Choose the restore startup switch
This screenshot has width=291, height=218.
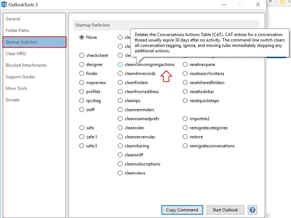coord(185,137)
